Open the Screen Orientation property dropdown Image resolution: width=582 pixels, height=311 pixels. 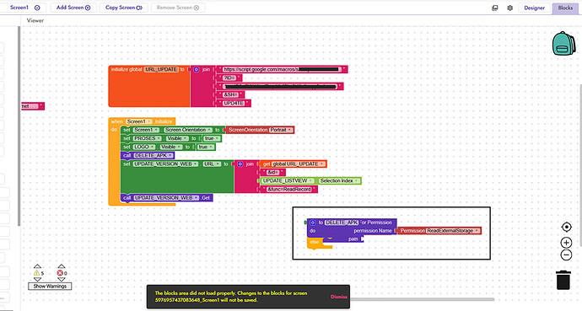188,130
